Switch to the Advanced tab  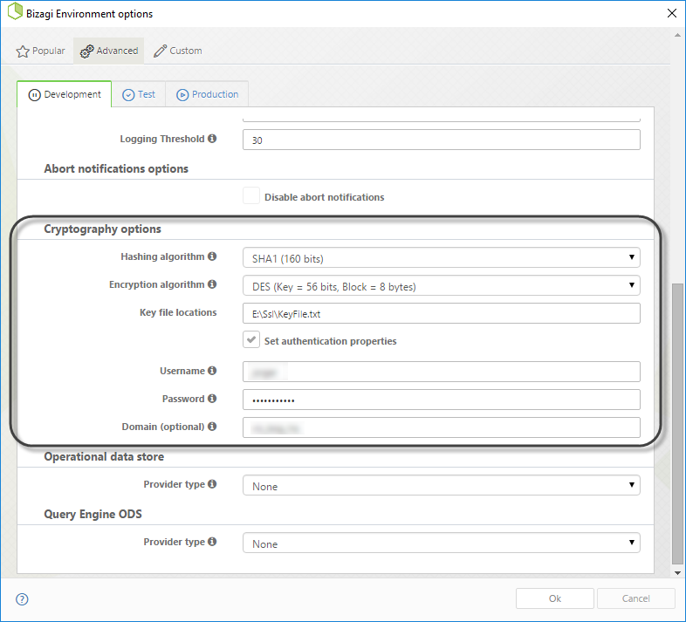point(108,51)
